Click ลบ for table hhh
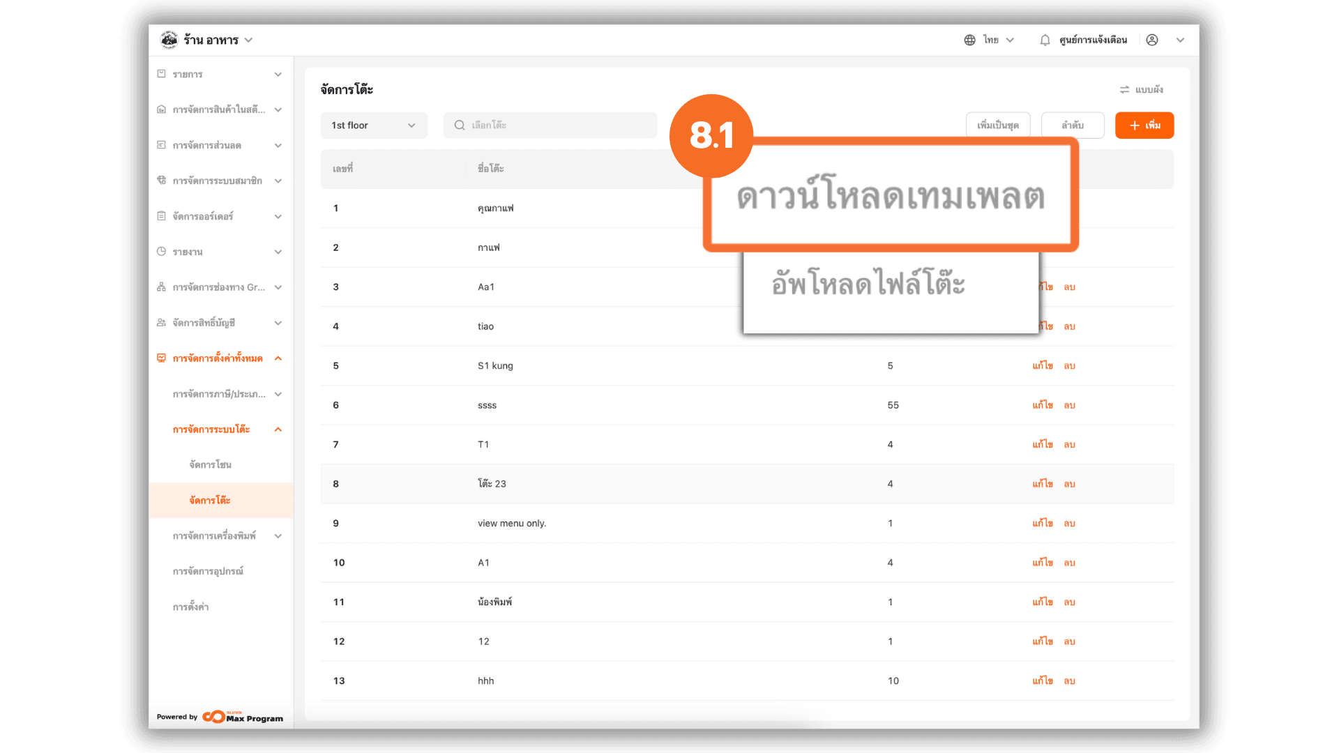1339x753 pixels. coord(1069,681)
